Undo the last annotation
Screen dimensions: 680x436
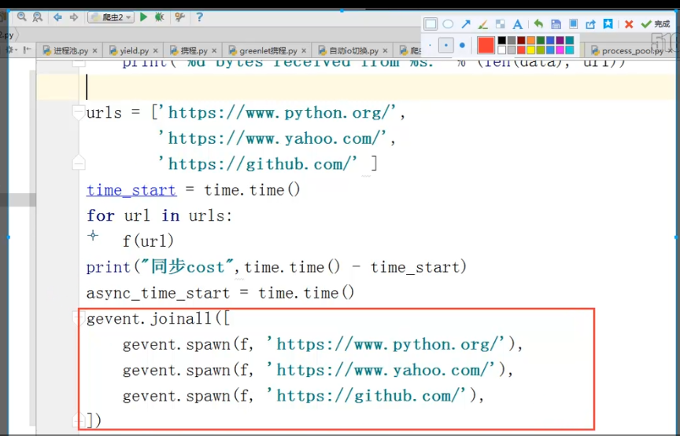(538, 24)
